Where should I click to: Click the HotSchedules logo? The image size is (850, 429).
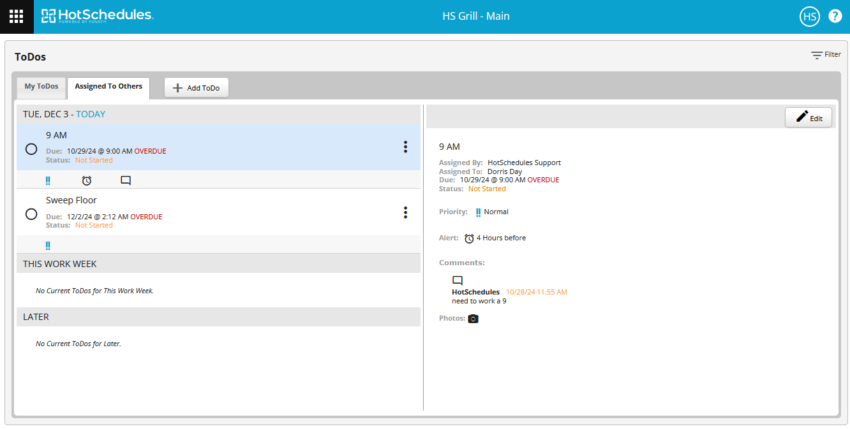click(x=97, y=16)
